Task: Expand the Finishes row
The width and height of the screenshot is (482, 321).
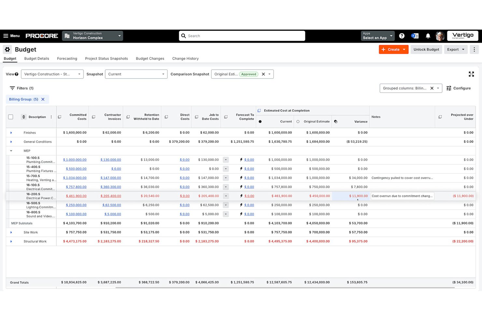Action: tap(11, 133)
